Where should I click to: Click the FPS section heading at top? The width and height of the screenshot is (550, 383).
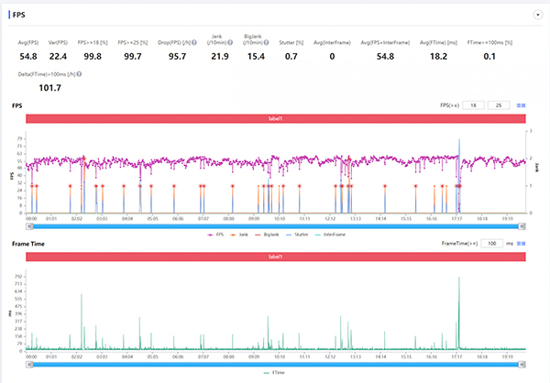click(18, 15)
